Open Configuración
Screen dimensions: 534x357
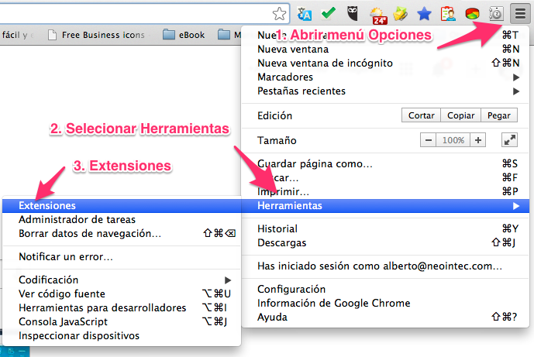click(385, 289)
